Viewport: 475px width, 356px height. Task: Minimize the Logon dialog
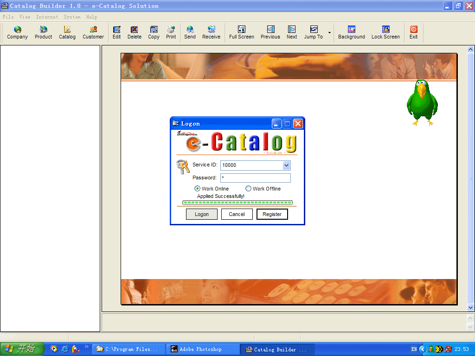coord(276,123)
